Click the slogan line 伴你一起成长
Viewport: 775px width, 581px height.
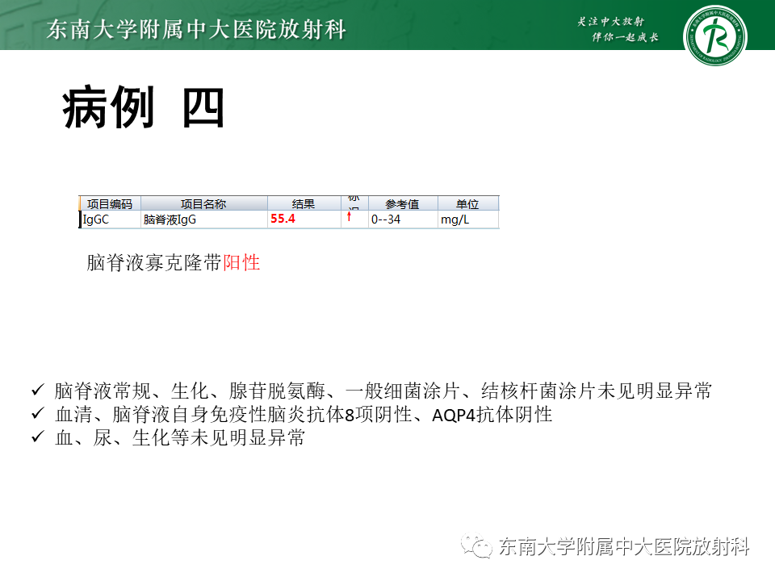click(625, 37)
